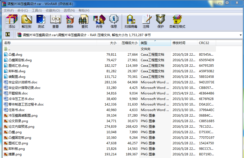This screenshot has width=244, height=158.
Task: Select file icon of 卸料板.dwg
Action: coord(6,71)
